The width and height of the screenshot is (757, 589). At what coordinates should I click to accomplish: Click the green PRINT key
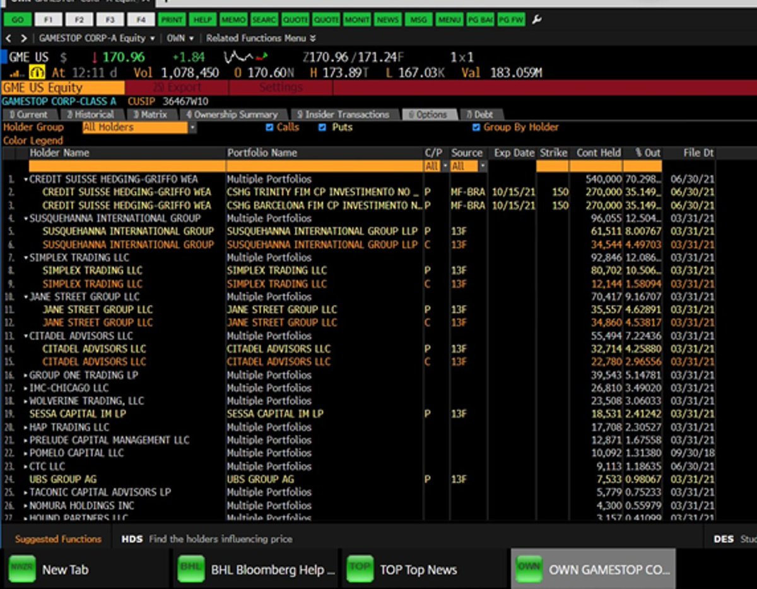(172, 20)
